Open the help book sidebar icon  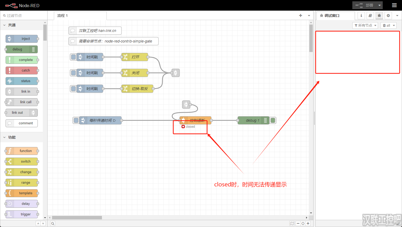370,16
